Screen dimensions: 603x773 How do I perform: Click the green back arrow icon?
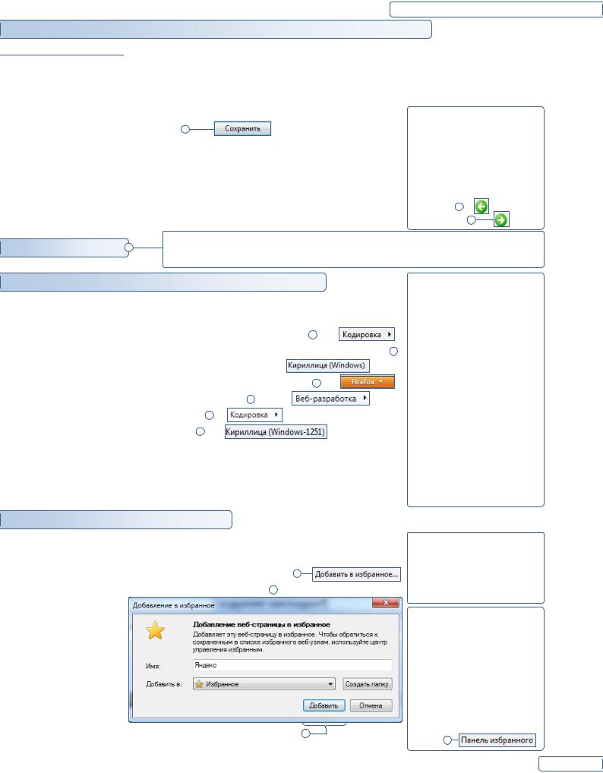(481, 206)
